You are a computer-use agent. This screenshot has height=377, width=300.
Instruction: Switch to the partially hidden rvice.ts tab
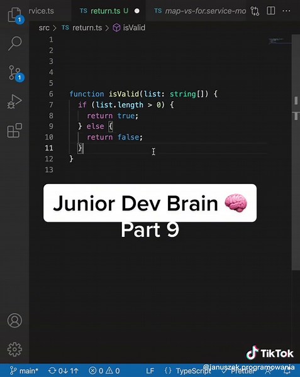coord(41,11)
